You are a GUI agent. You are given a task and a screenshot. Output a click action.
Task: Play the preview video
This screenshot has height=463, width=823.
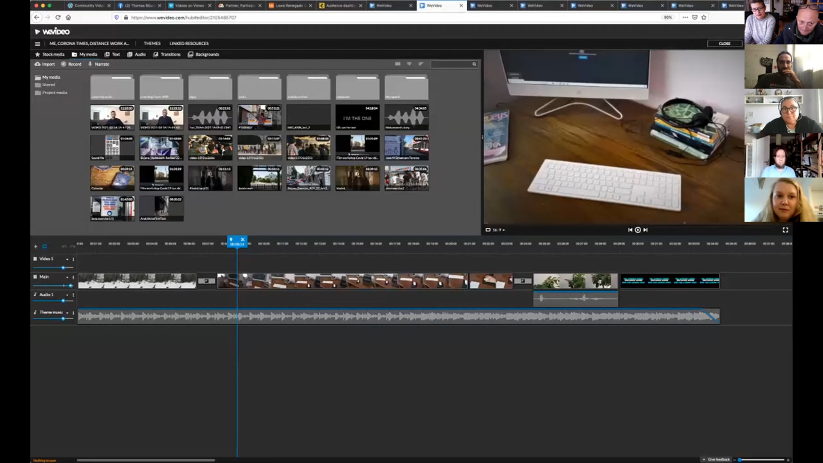coord(638,230)
